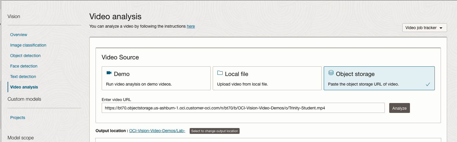This screenshot has width=457, height=142.
Task: Expand the Video job tracker dropdown
Action: (424, 28)
